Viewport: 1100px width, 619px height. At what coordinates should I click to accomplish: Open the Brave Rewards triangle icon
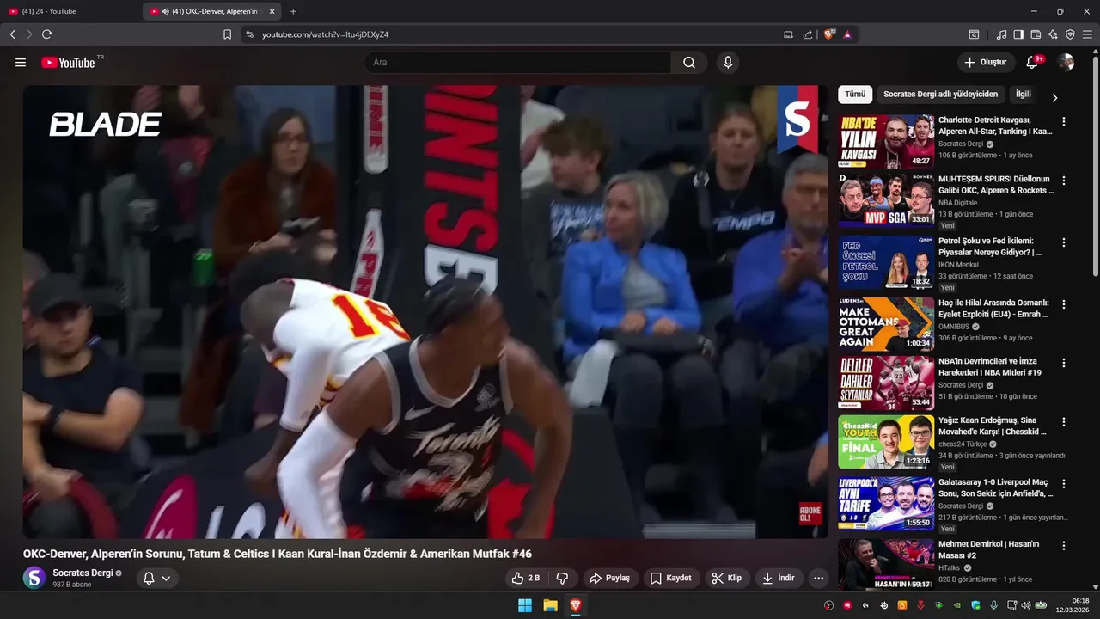pos(847,34)
